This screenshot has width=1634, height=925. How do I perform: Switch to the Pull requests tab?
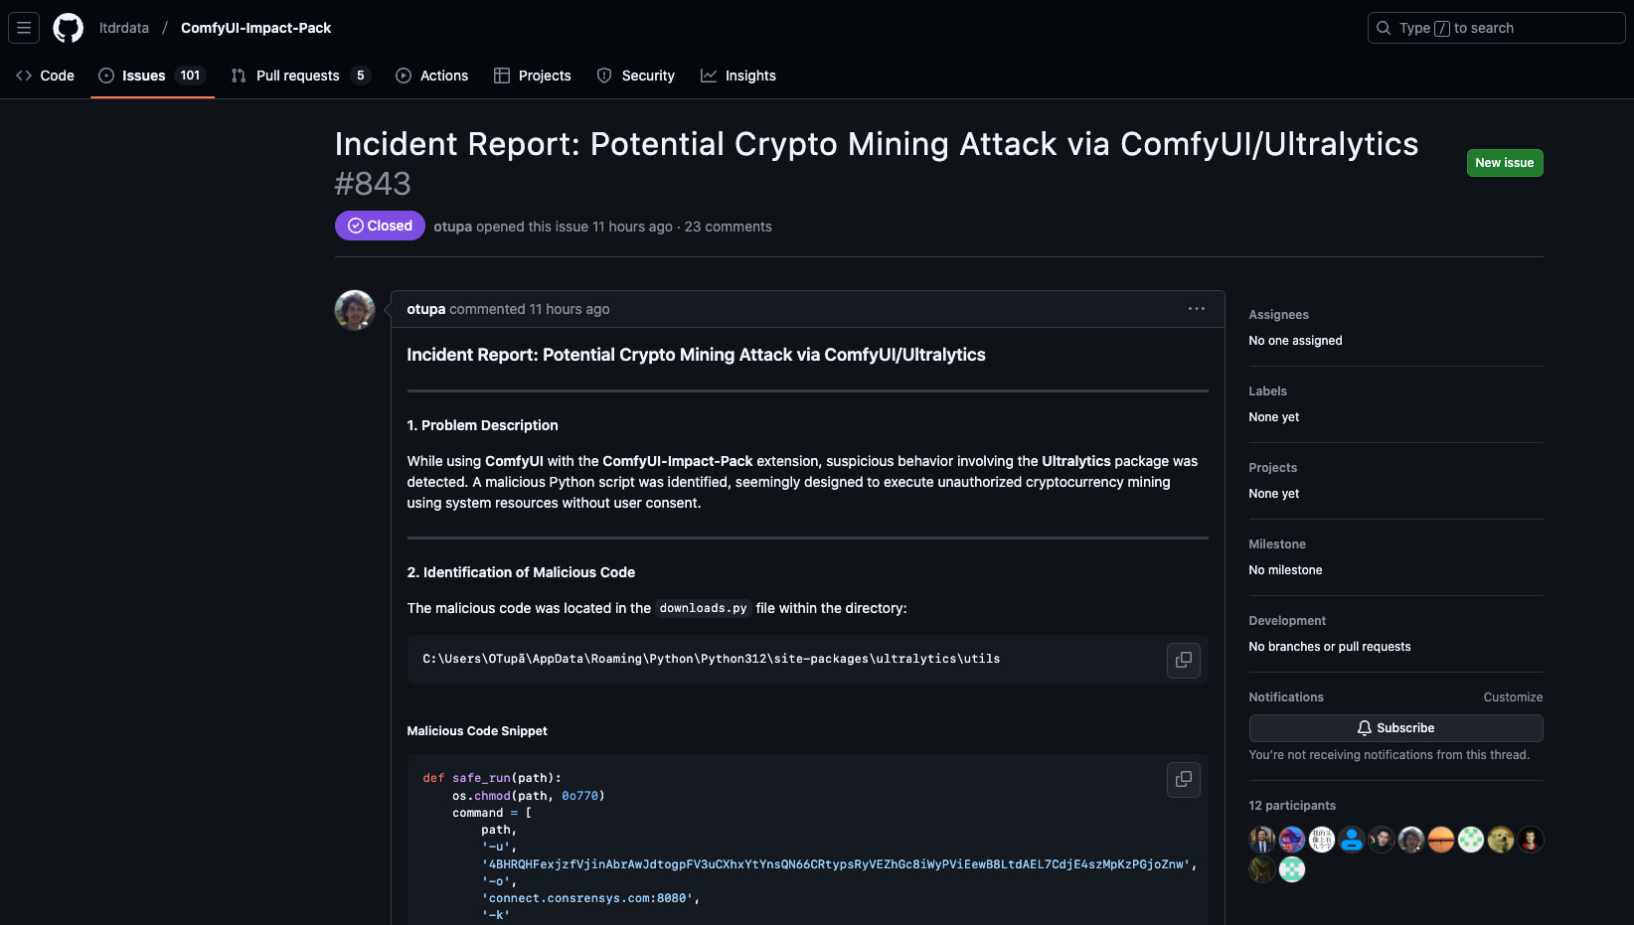pos(300,76)
